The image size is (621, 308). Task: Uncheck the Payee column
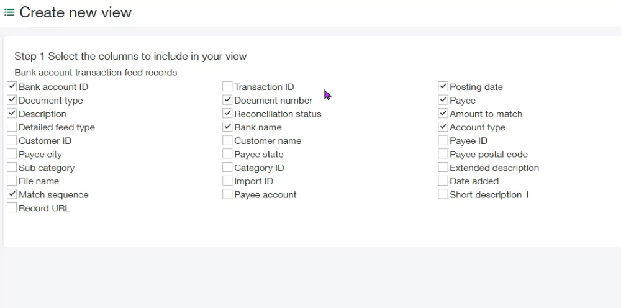click(443, 101)
